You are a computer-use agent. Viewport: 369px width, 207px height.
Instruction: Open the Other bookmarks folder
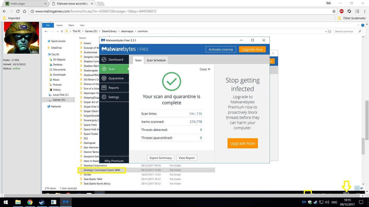tap(351, 18)
